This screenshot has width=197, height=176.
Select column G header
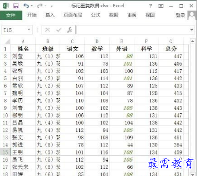pos(171,41)
